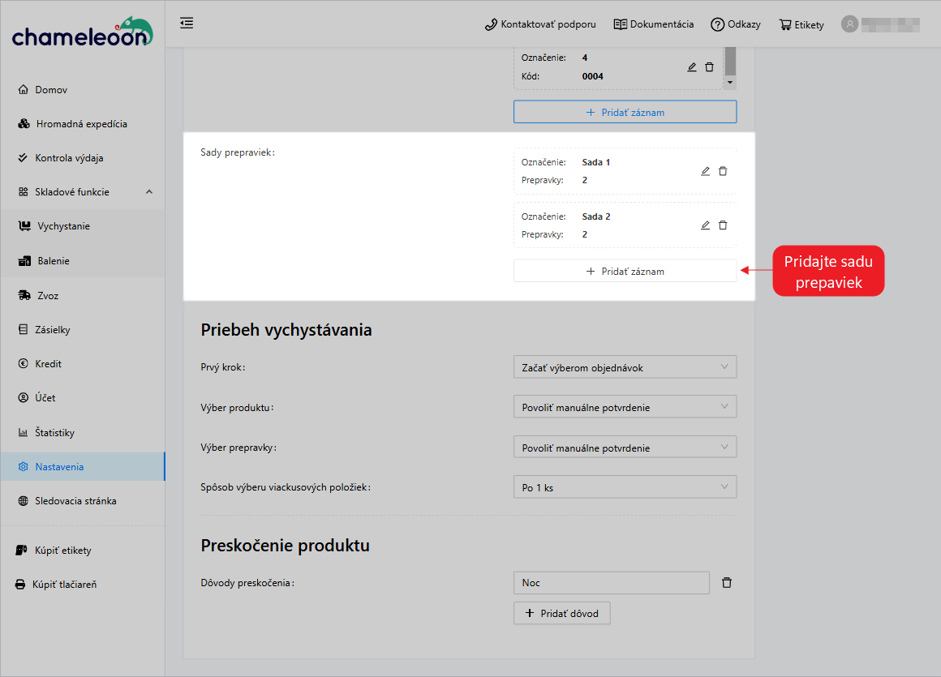Viewport: 941px width, 677px height.
Task: Remove the Noc skip reason via trash icon
Action: click(x=726, y=582)
